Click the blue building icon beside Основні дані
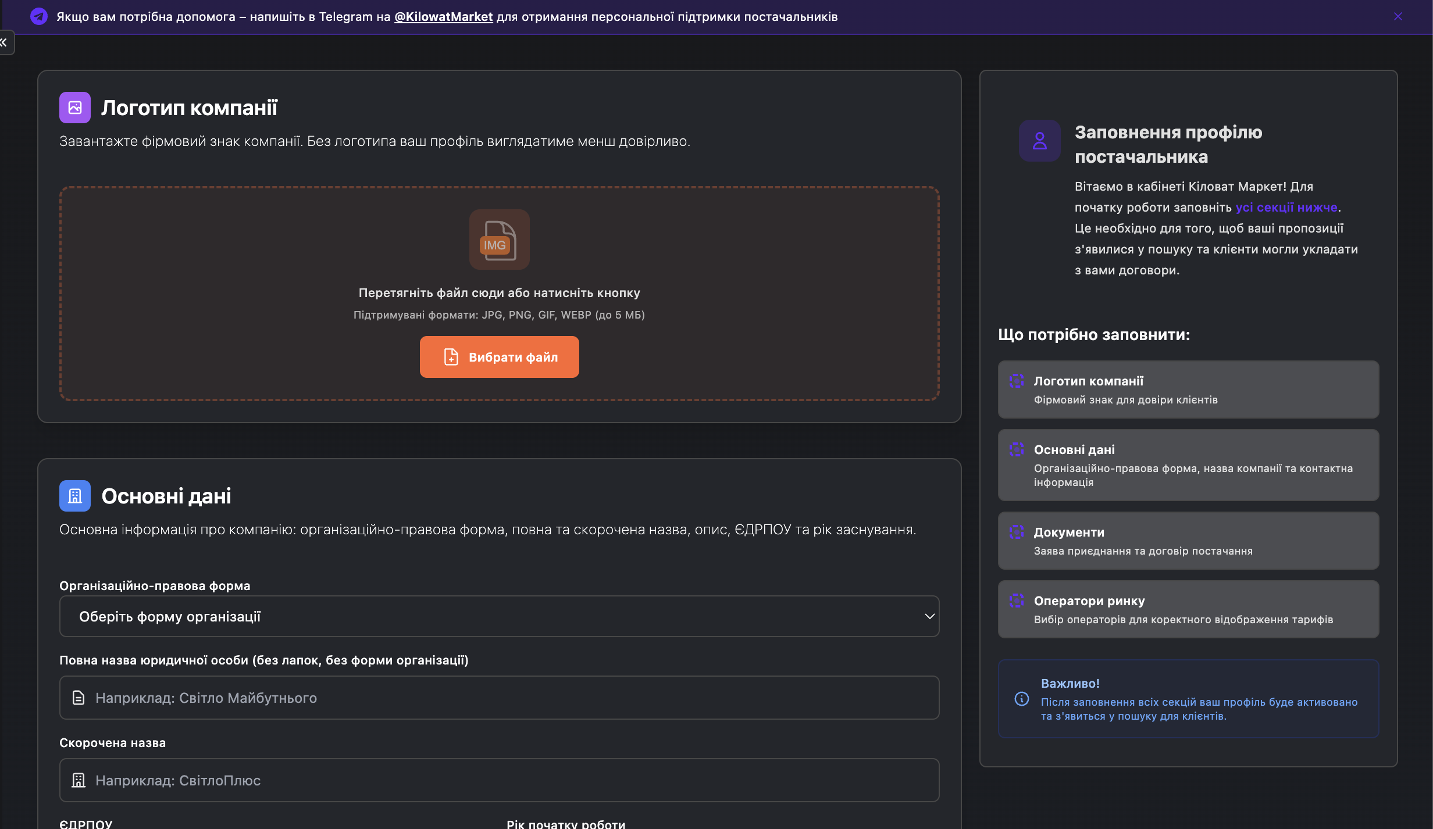 click(x=75, y=496)
